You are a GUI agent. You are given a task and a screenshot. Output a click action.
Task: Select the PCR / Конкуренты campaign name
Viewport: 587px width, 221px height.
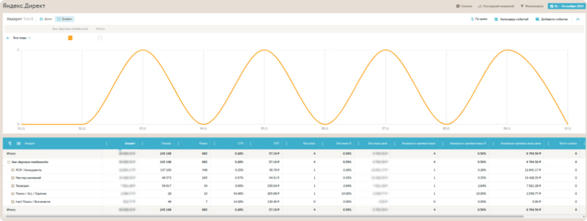29,170
